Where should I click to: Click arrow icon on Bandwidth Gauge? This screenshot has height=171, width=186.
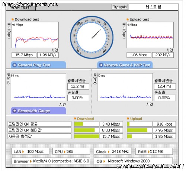click(15, 111)
